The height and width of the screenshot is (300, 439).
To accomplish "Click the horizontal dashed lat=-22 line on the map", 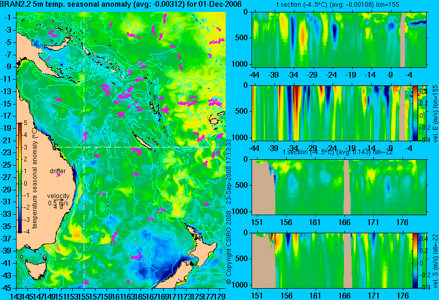I will click(x=140, y=147).
